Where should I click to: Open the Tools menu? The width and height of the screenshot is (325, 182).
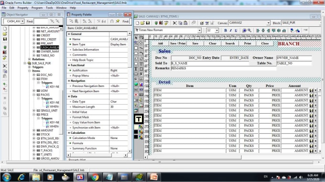(49, 8)
